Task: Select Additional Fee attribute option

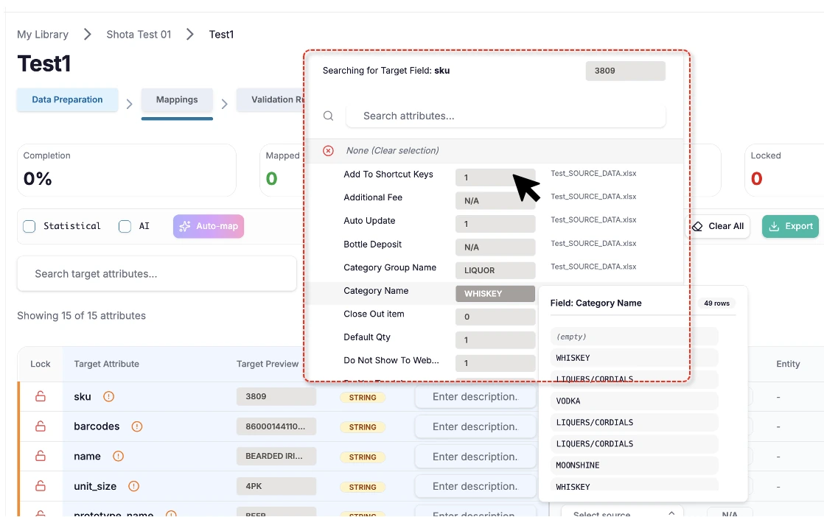Action: click(373, 198)
